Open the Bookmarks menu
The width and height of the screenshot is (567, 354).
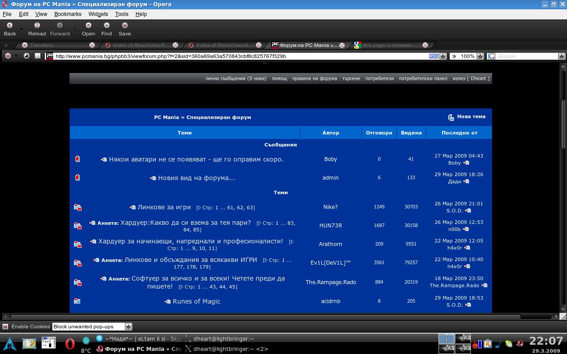tap(68, 14)
